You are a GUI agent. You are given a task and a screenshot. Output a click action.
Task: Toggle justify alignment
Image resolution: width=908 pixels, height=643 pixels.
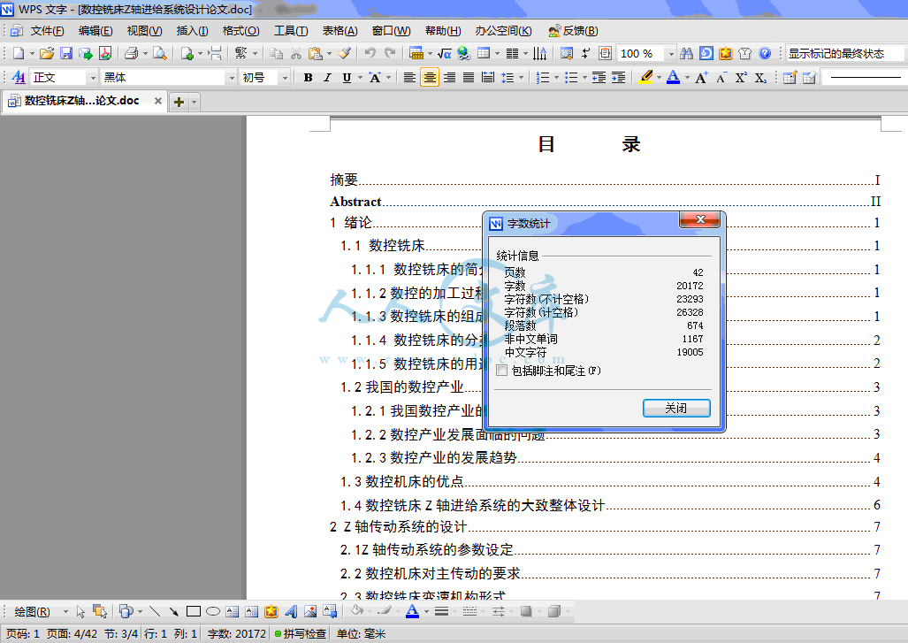(469, 78)
